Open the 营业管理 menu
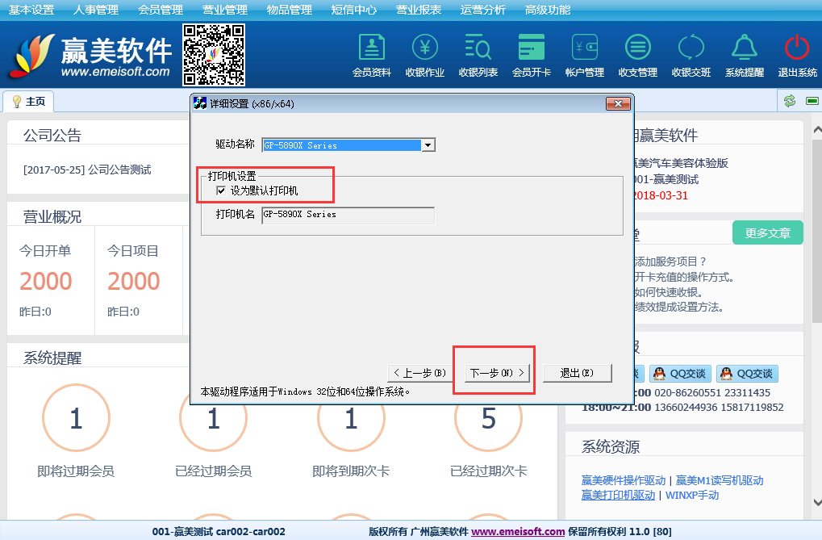822x540 pixels. click(x=224, y=10)
